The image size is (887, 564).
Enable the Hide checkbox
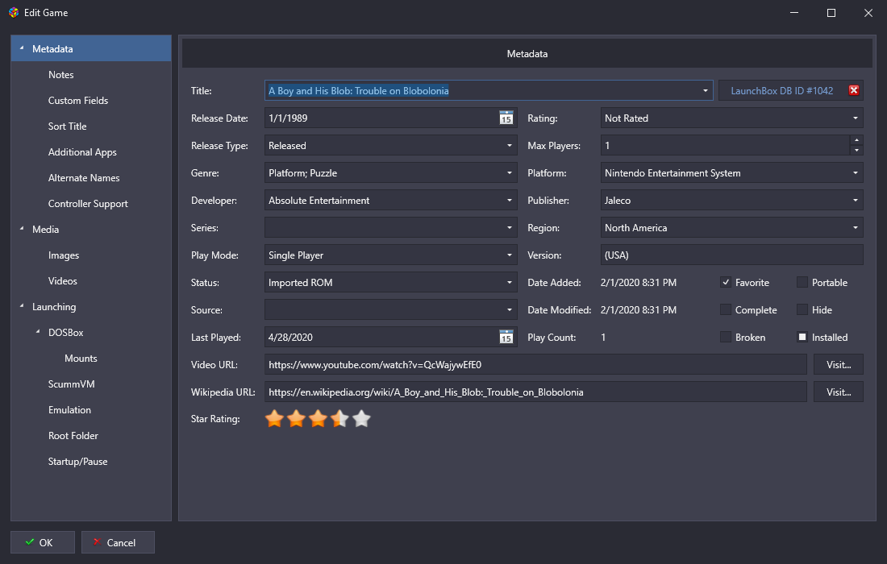click(802, 309)
